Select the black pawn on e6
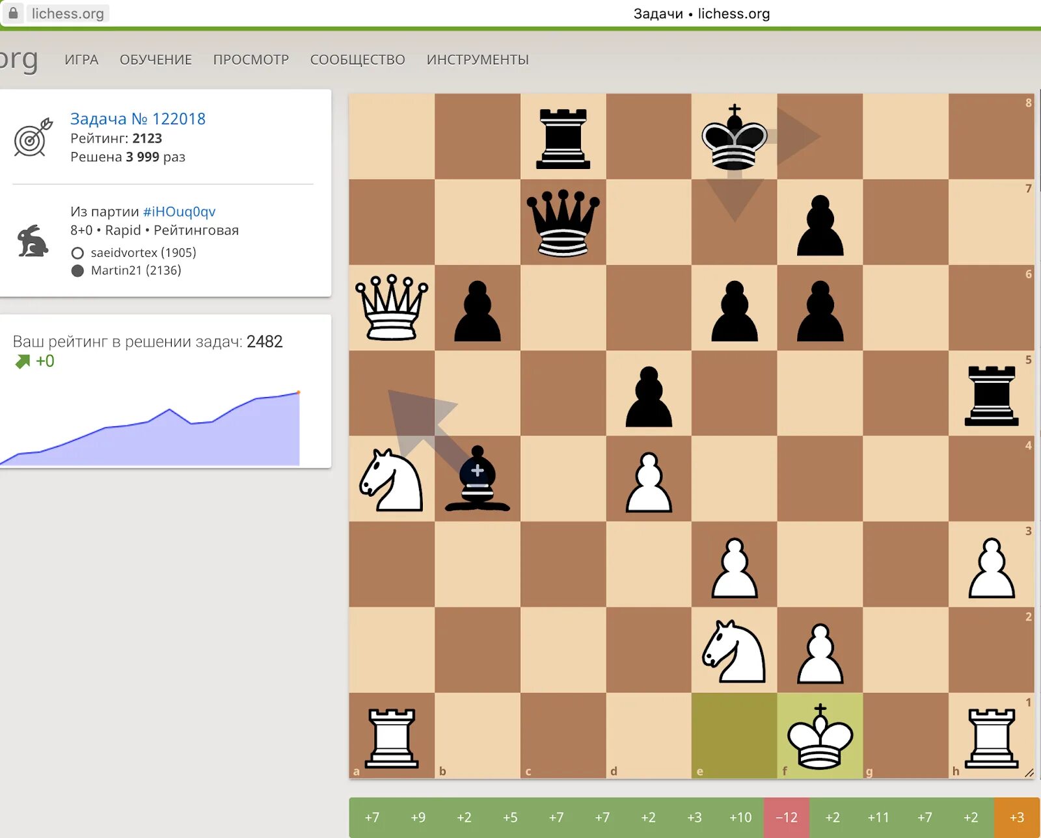The image size is (1041, 838). pos(735,310)
